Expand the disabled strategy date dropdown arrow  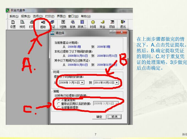(x=116, y=103)
